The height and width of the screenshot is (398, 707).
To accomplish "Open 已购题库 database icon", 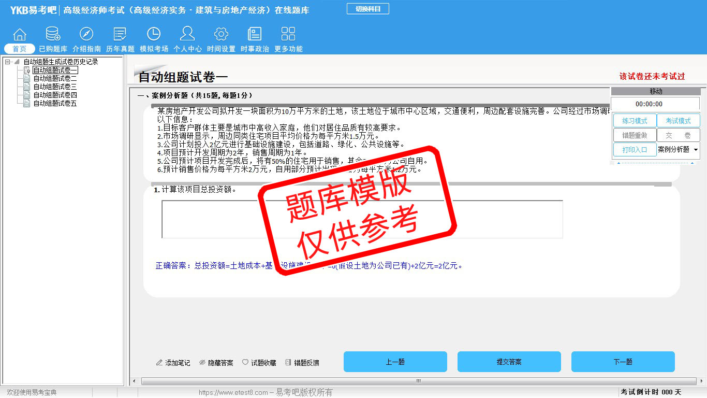I will [53, 35].
